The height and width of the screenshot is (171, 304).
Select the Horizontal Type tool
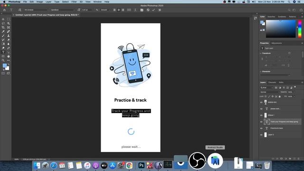coord(3,52)
